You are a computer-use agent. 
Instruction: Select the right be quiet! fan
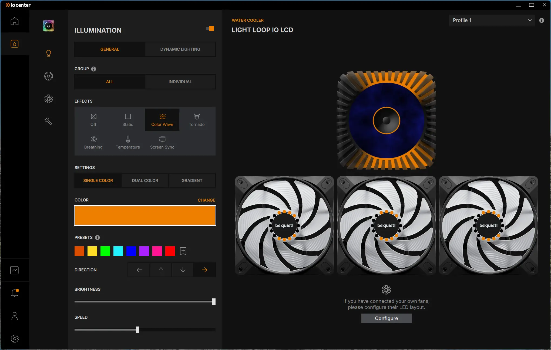(x=489, y=226)
